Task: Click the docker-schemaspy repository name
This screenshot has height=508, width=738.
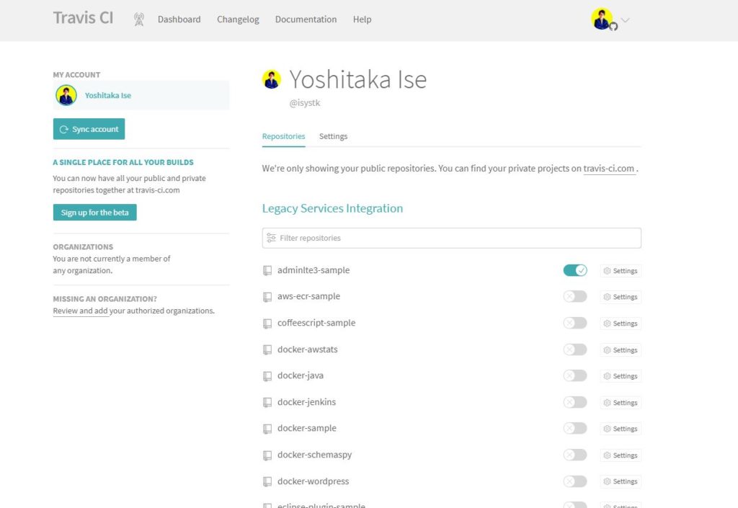Action: click(314, 455)
